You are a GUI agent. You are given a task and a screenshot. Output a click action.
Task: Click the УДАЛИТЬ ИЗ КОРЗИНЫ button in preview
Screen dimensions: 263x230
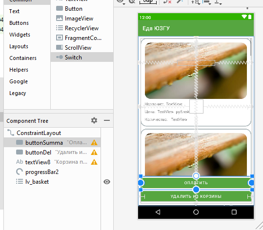[196, 196]
